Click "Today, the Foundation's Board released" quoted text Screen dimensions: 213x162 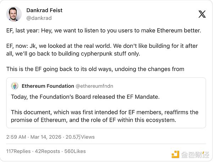[x=80, y=97]
